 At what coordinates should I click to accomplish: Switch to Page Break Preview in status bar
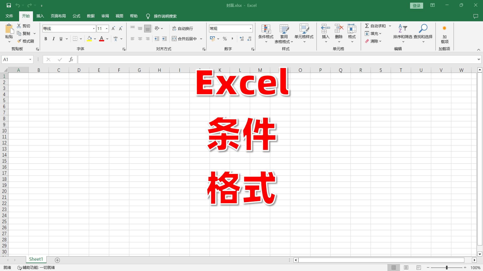(x=419, y=267)
